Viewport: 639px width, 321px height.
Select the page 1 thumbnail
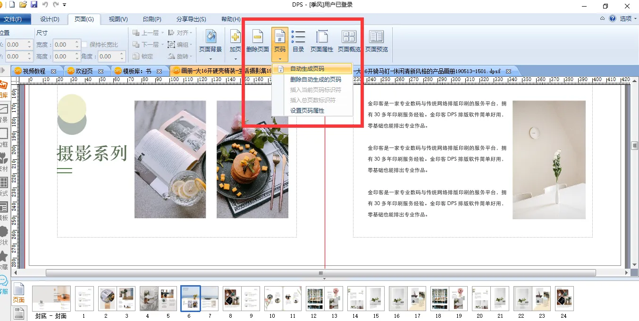coord(84,298)
